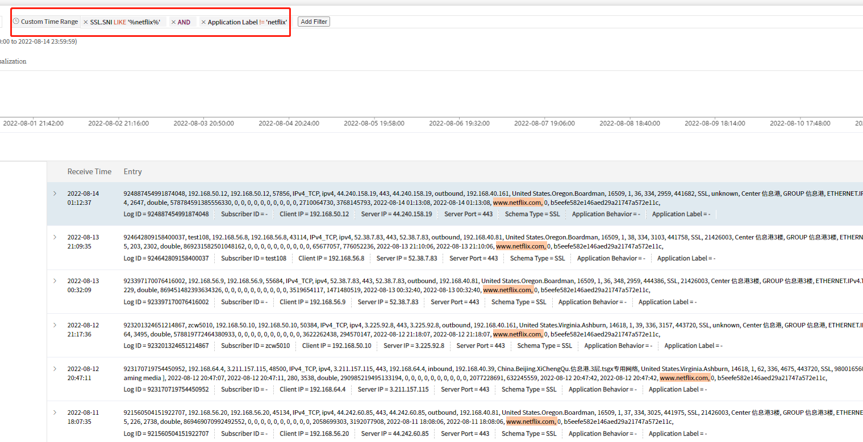Expand the log entry received 2022-08-12 20:47:11
Screen dimensions: 863x442
tap(55, 368)
